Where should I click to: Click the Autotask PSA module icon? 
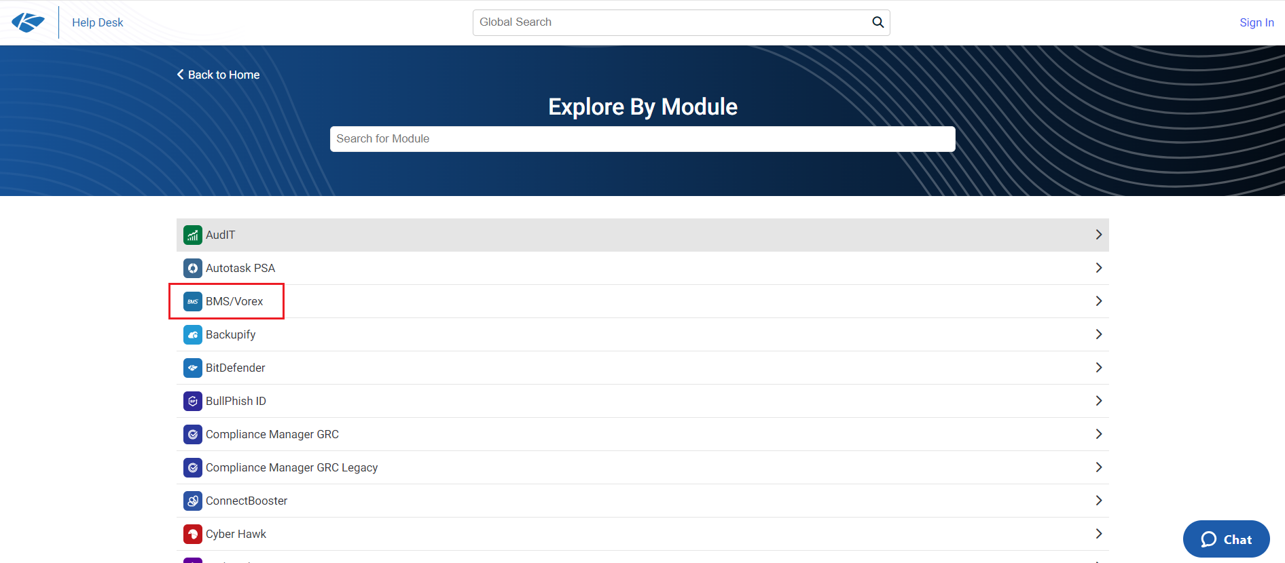(x=193, y=269)
